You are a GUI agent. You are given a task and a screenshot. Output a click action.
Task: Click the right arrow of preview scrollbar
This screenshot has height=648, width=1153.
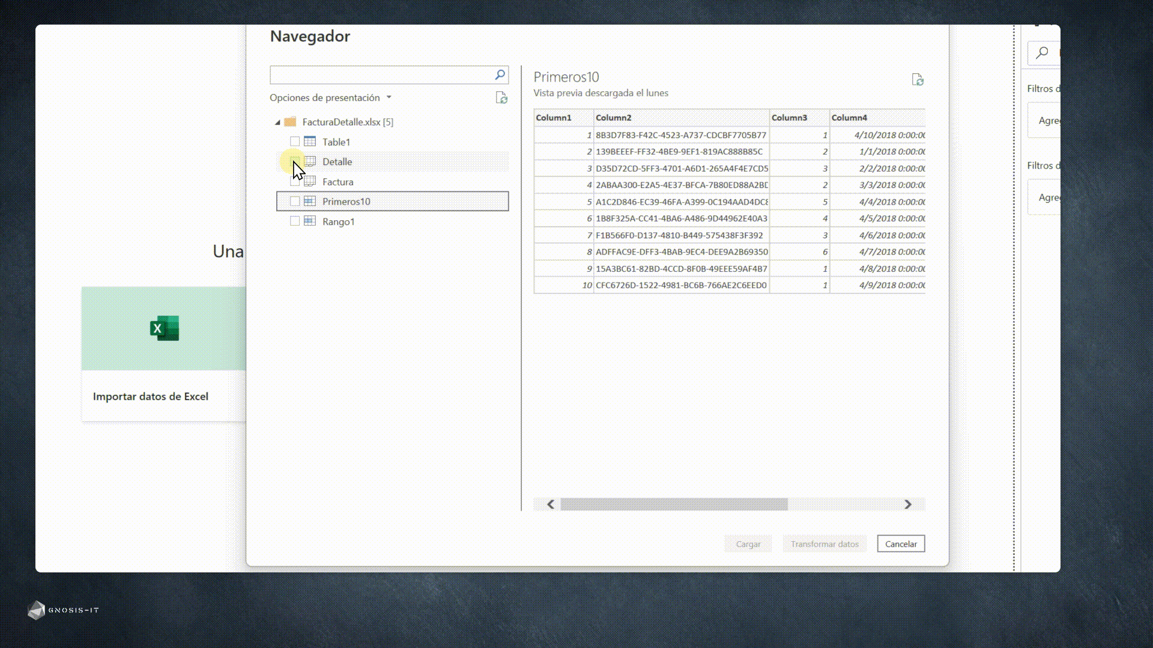click(908, 505)
